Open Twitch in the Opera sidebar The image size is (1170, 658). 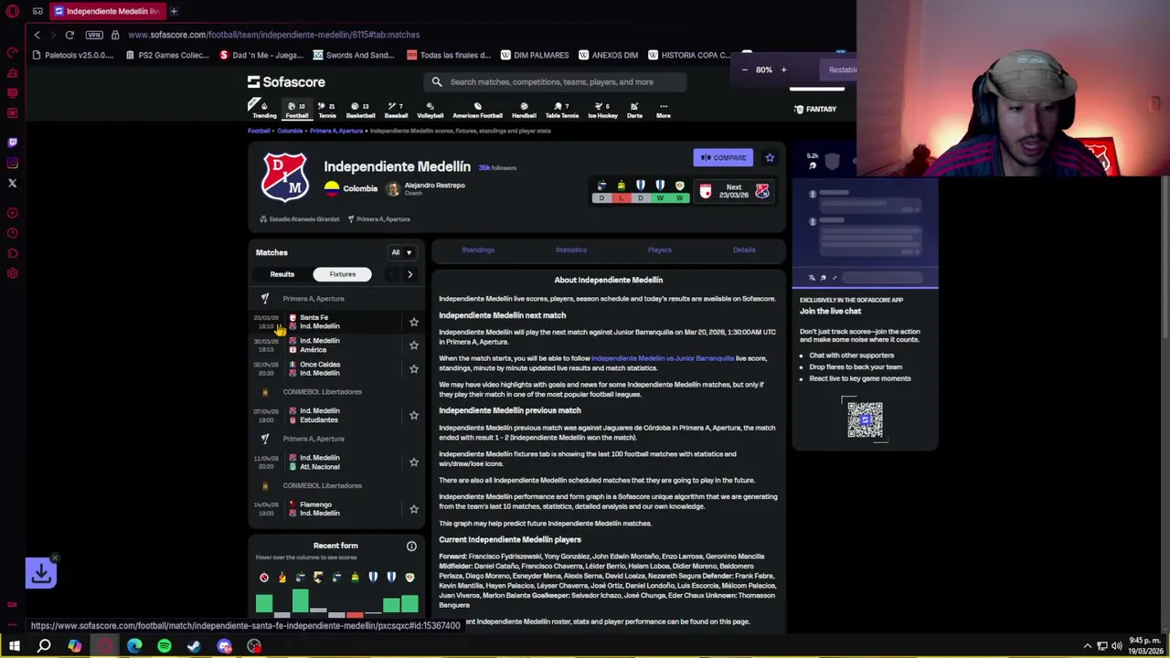[12, 143]
